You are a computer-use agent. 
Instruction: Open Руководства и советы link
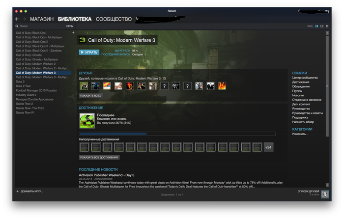tap(307, 113)
